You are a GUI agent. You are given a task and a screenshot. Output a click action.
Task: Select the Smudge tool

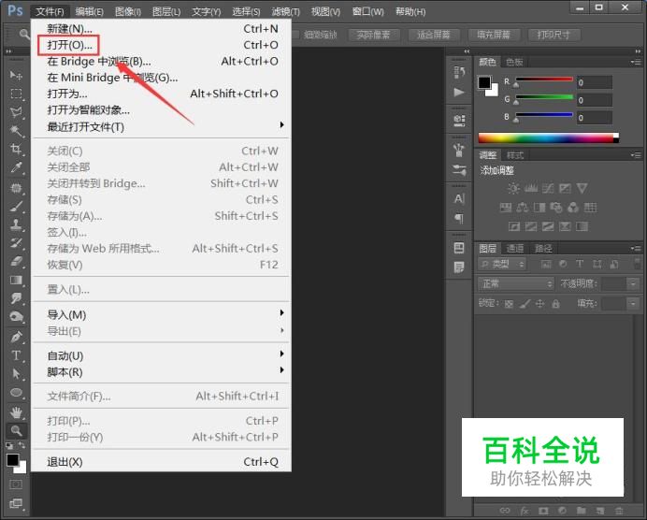pos(16,298)
